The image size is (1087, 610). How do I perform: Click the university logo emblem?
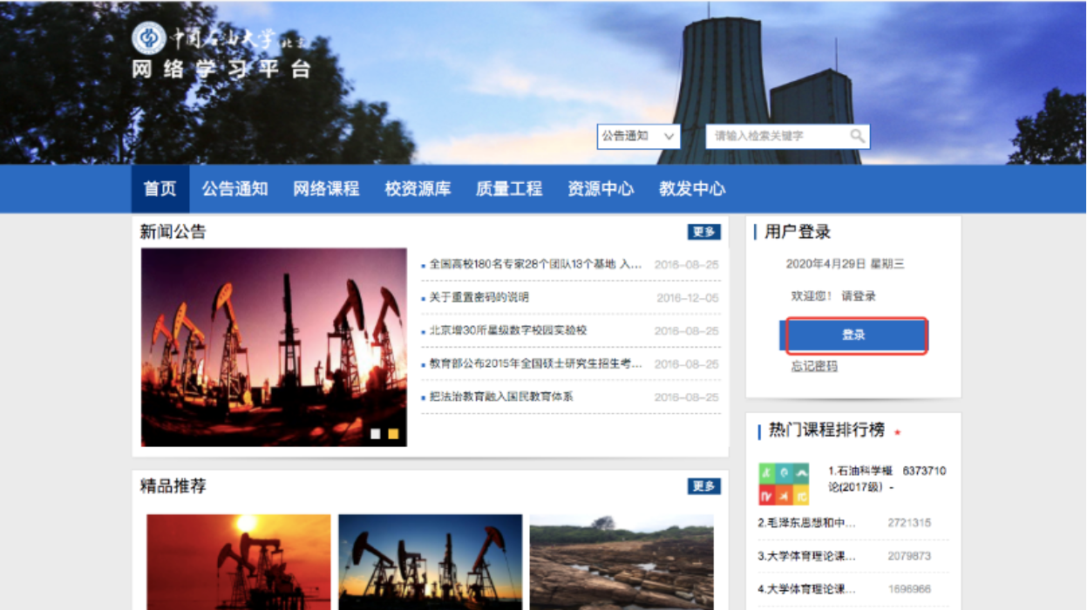(148, 38)
